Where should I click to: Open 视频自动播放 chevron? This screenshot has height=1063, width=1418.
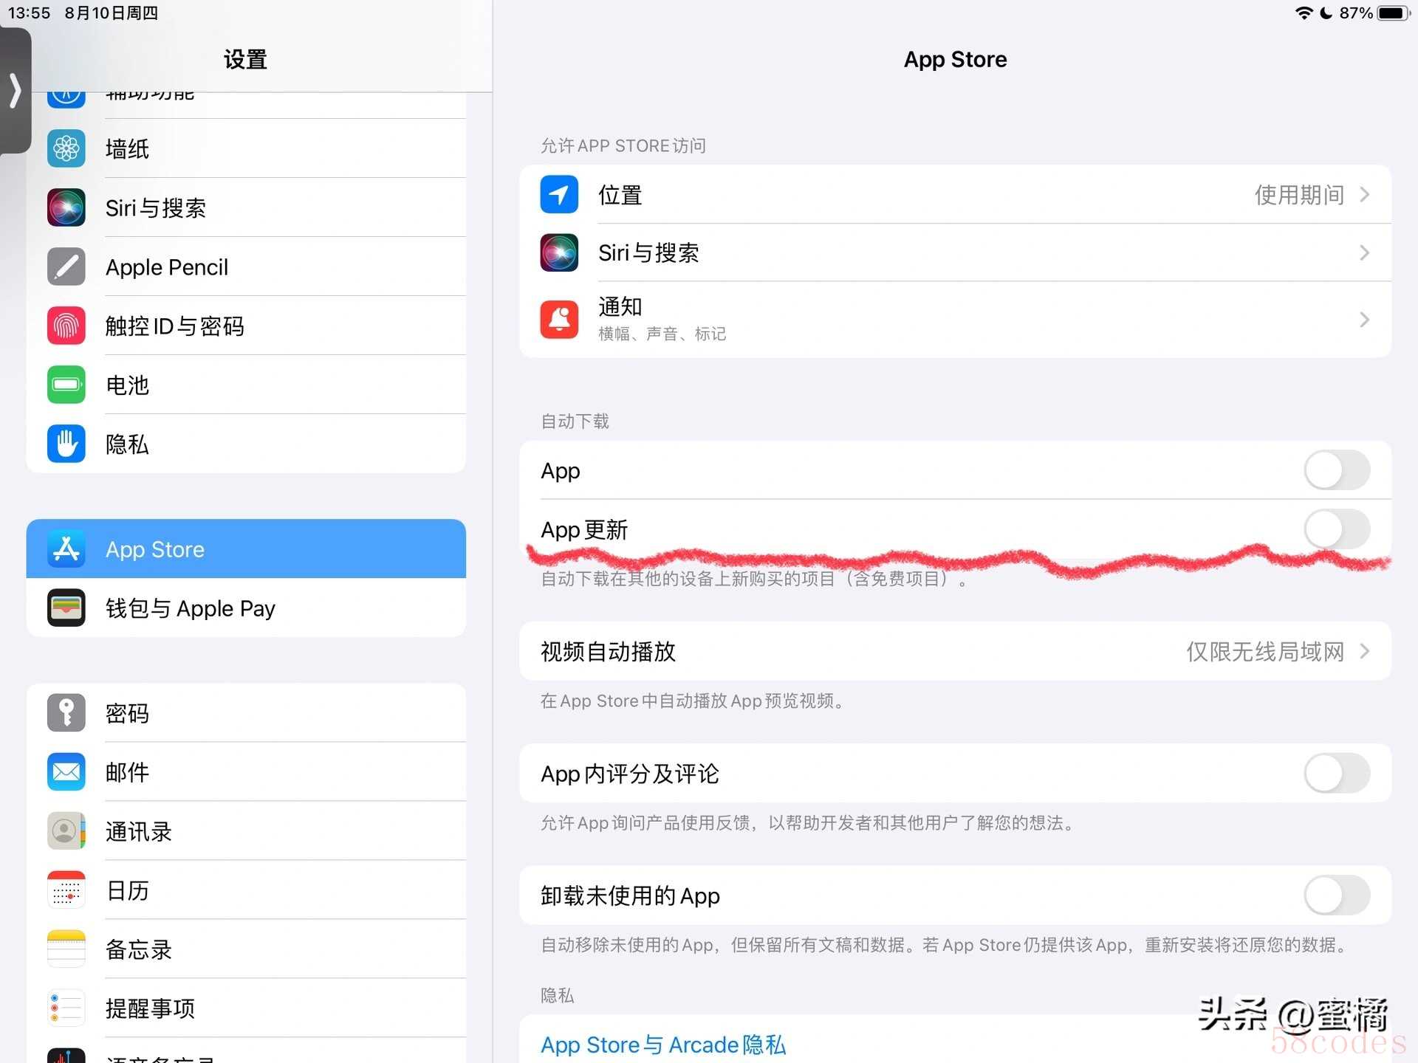[x=1365, y=650]
